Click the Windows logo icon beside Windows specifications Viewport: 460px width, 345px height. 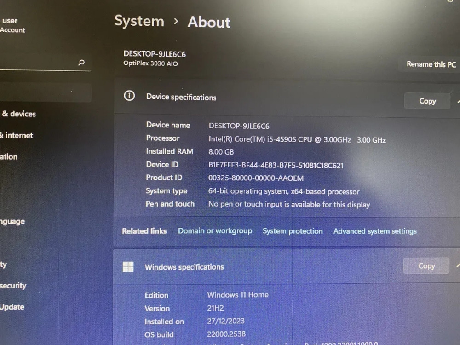coord(128,267)
